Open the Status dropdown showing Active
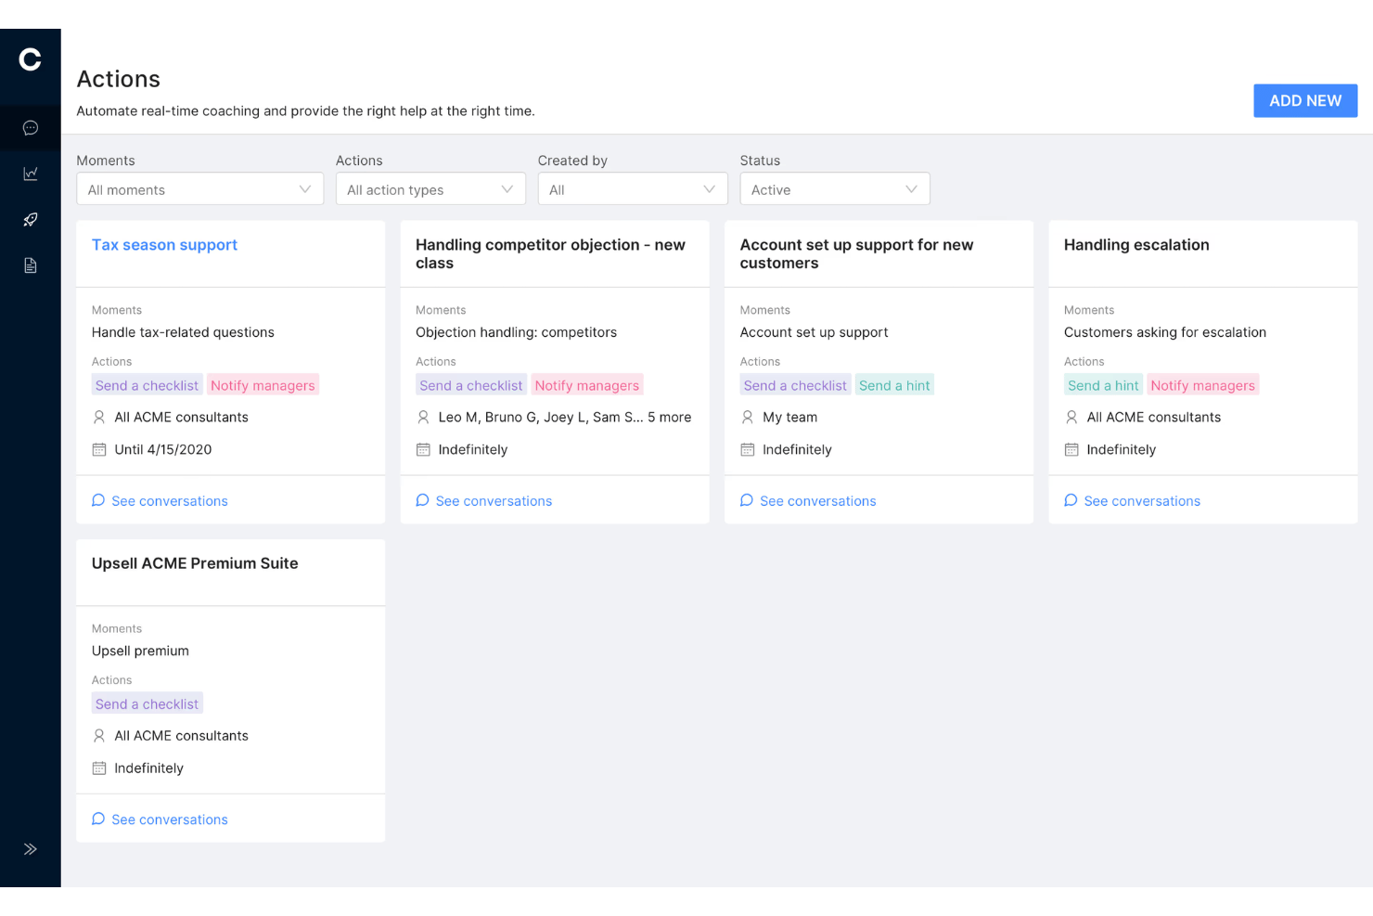Image resolution: width=1373 pixels, height=916 pixels. (x=835, y=189)
